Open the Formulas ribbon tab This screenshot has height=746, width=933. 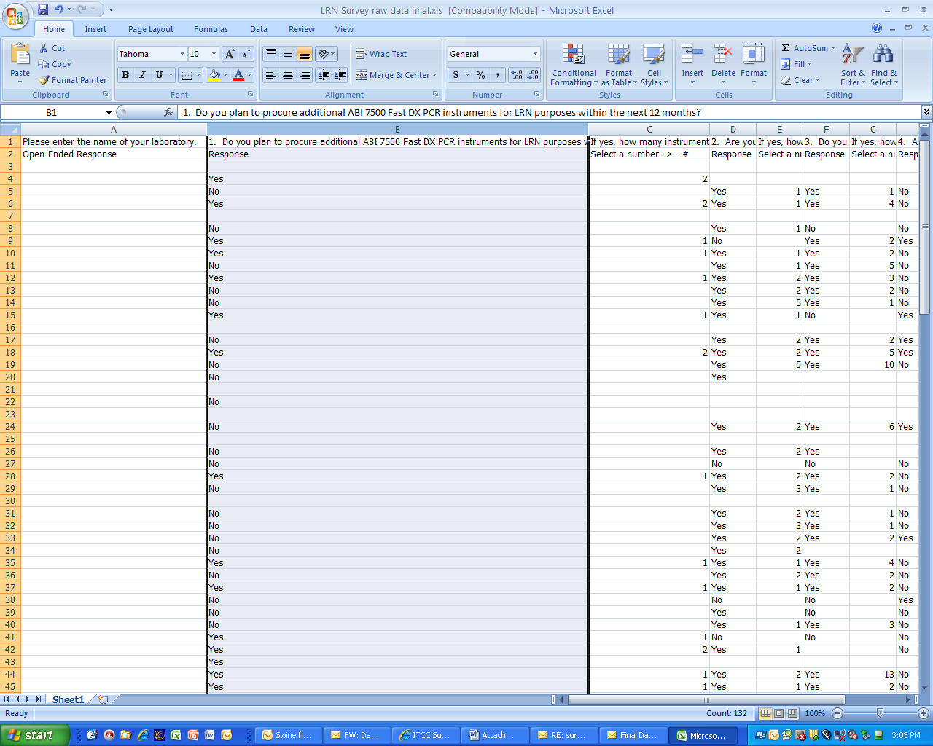tap(211, 29)
